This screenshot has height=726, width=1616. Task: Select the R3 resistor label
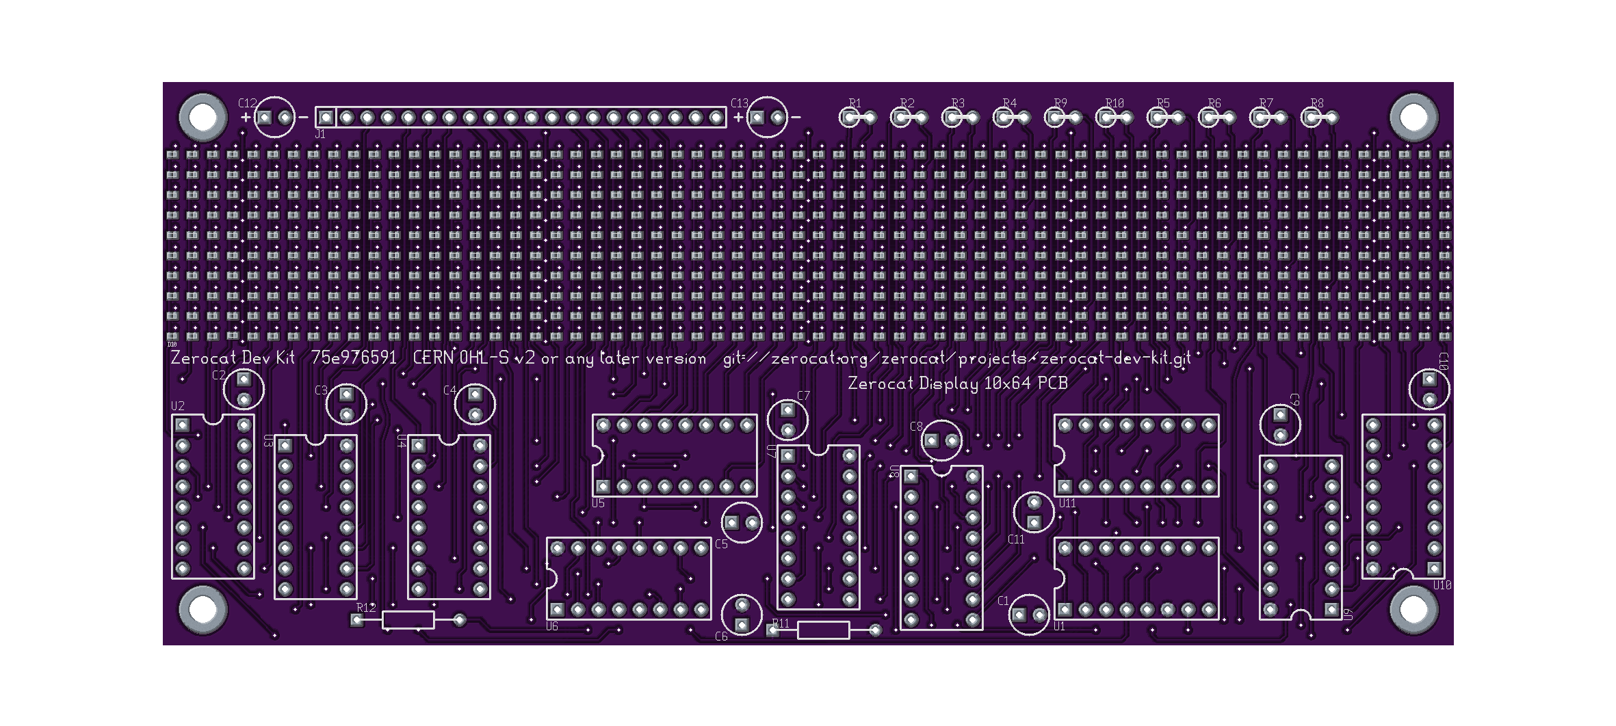point(959,103)
